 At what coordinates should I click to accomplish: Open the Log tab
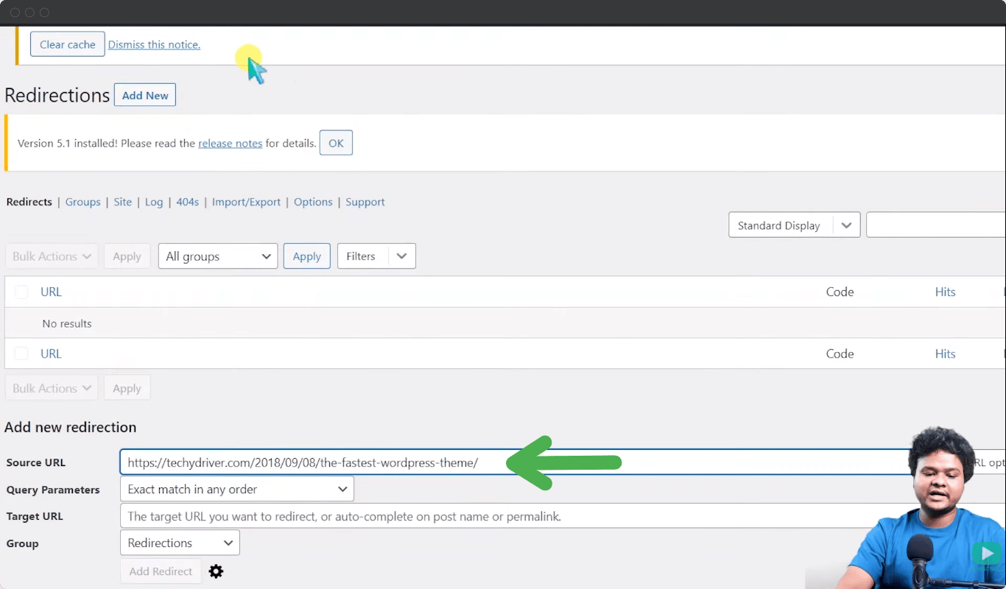coord(154,202)
